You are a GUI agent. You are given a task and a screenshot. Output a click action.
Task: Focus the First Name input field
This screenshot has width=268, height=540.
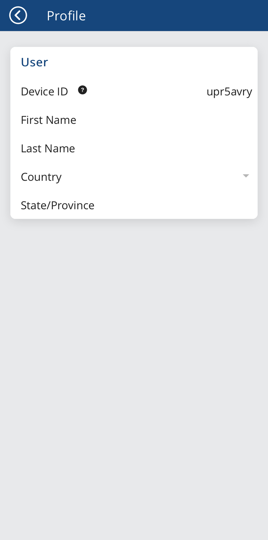click(x=134, y=120)
